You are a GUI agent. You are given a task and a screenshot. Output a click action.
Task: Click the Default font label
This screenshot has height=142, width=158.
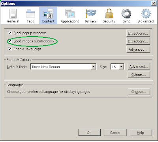click(x=17, y=67)
